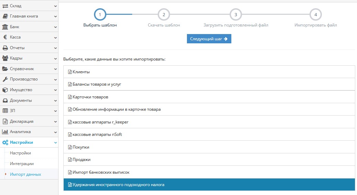This screenshot has width=357, height=195.
Task: Click the euro icon beside Касса
Action: (x=5, y=37)
